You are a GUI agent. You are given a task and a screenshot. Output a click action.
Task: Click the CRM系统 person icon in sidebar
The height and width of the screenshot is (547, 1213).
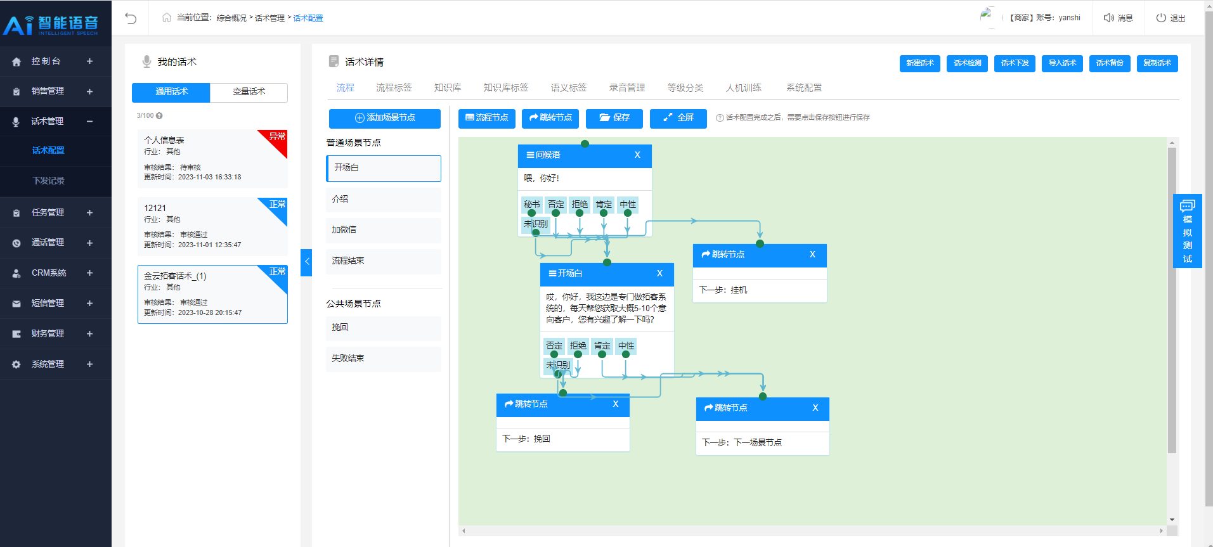(16, 273)
